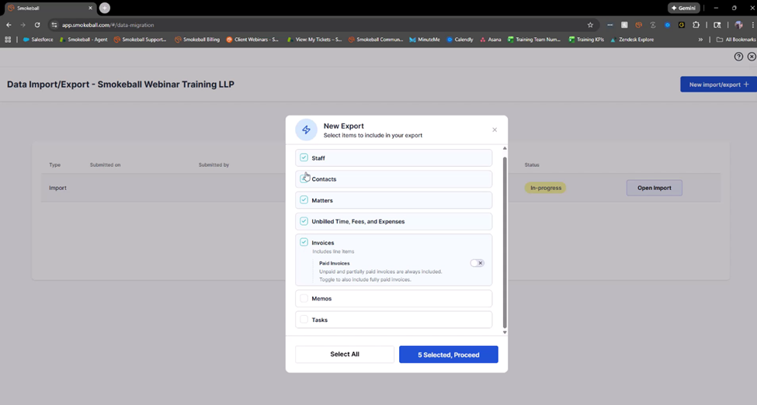Check the Memos checkbox
757x405 pixels.
304,299
